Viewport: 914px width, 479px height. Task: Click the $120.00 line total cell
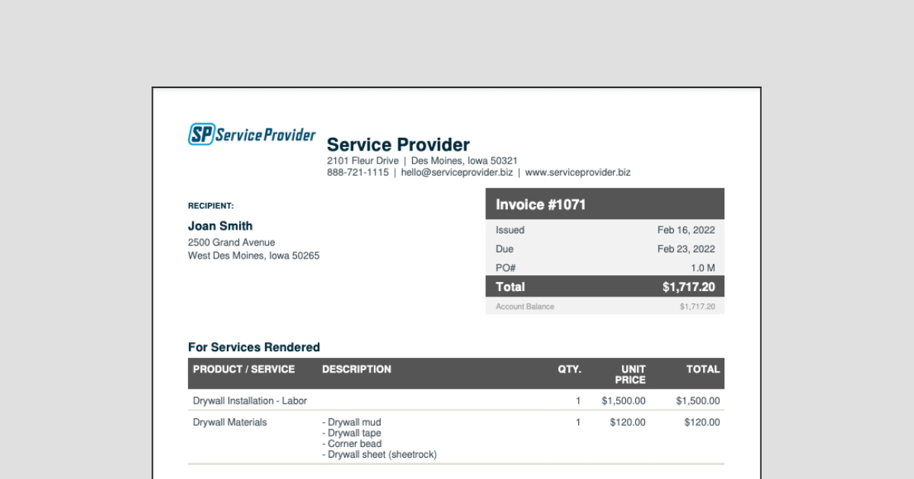(702, 422)
